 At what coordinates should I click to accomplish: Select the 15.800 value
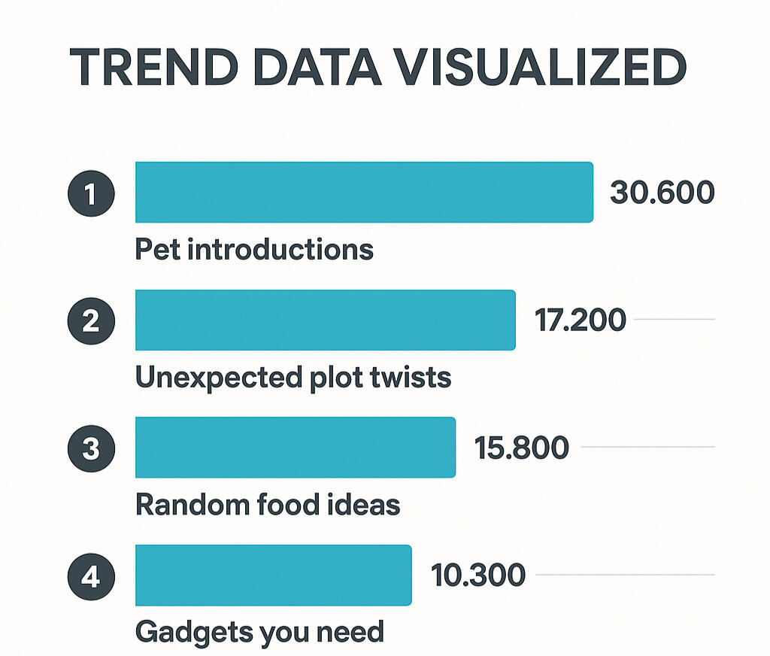click(522, 448)
